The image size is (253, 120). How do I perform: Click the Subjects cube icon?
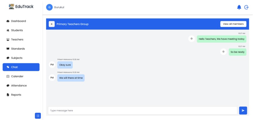[8, 58]
